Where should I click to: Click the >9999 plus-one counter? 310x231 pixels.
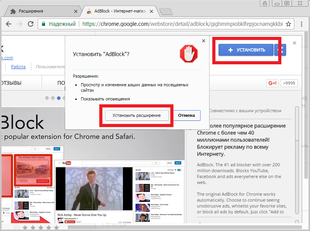click(289, 83)
